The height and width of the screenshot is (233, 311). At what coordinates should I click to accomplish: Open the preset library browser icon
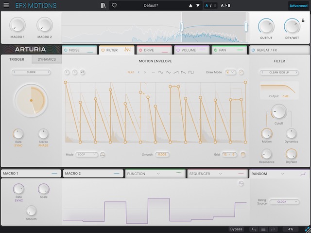tap(103, 6)
